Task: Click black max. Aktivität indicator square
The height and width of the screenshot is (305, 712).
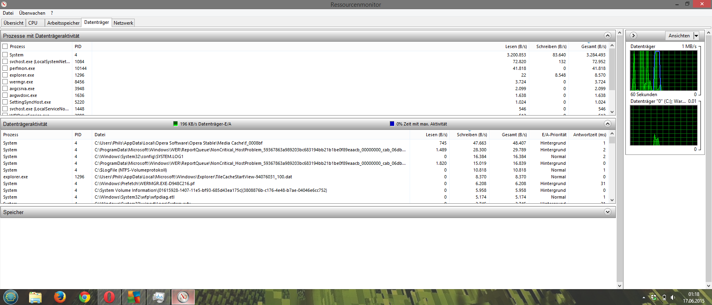Action: pos(392,124)
